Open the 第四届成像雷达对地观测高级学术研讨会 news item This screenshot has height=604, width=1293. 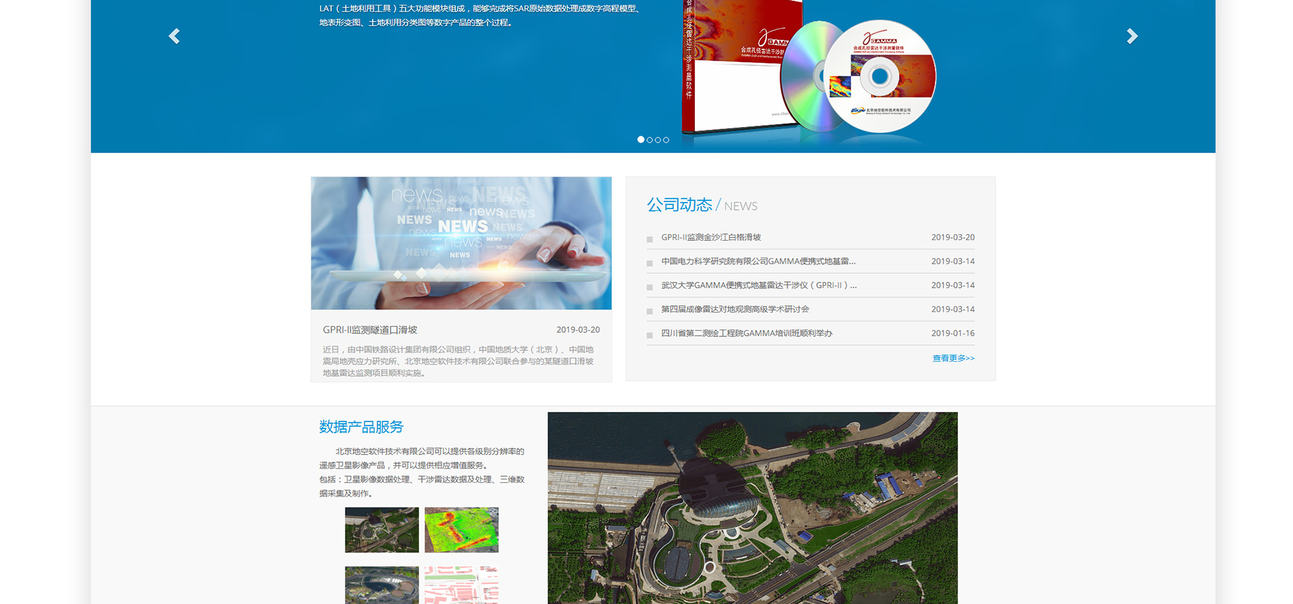pyautogui.click(x=735, y=309)
